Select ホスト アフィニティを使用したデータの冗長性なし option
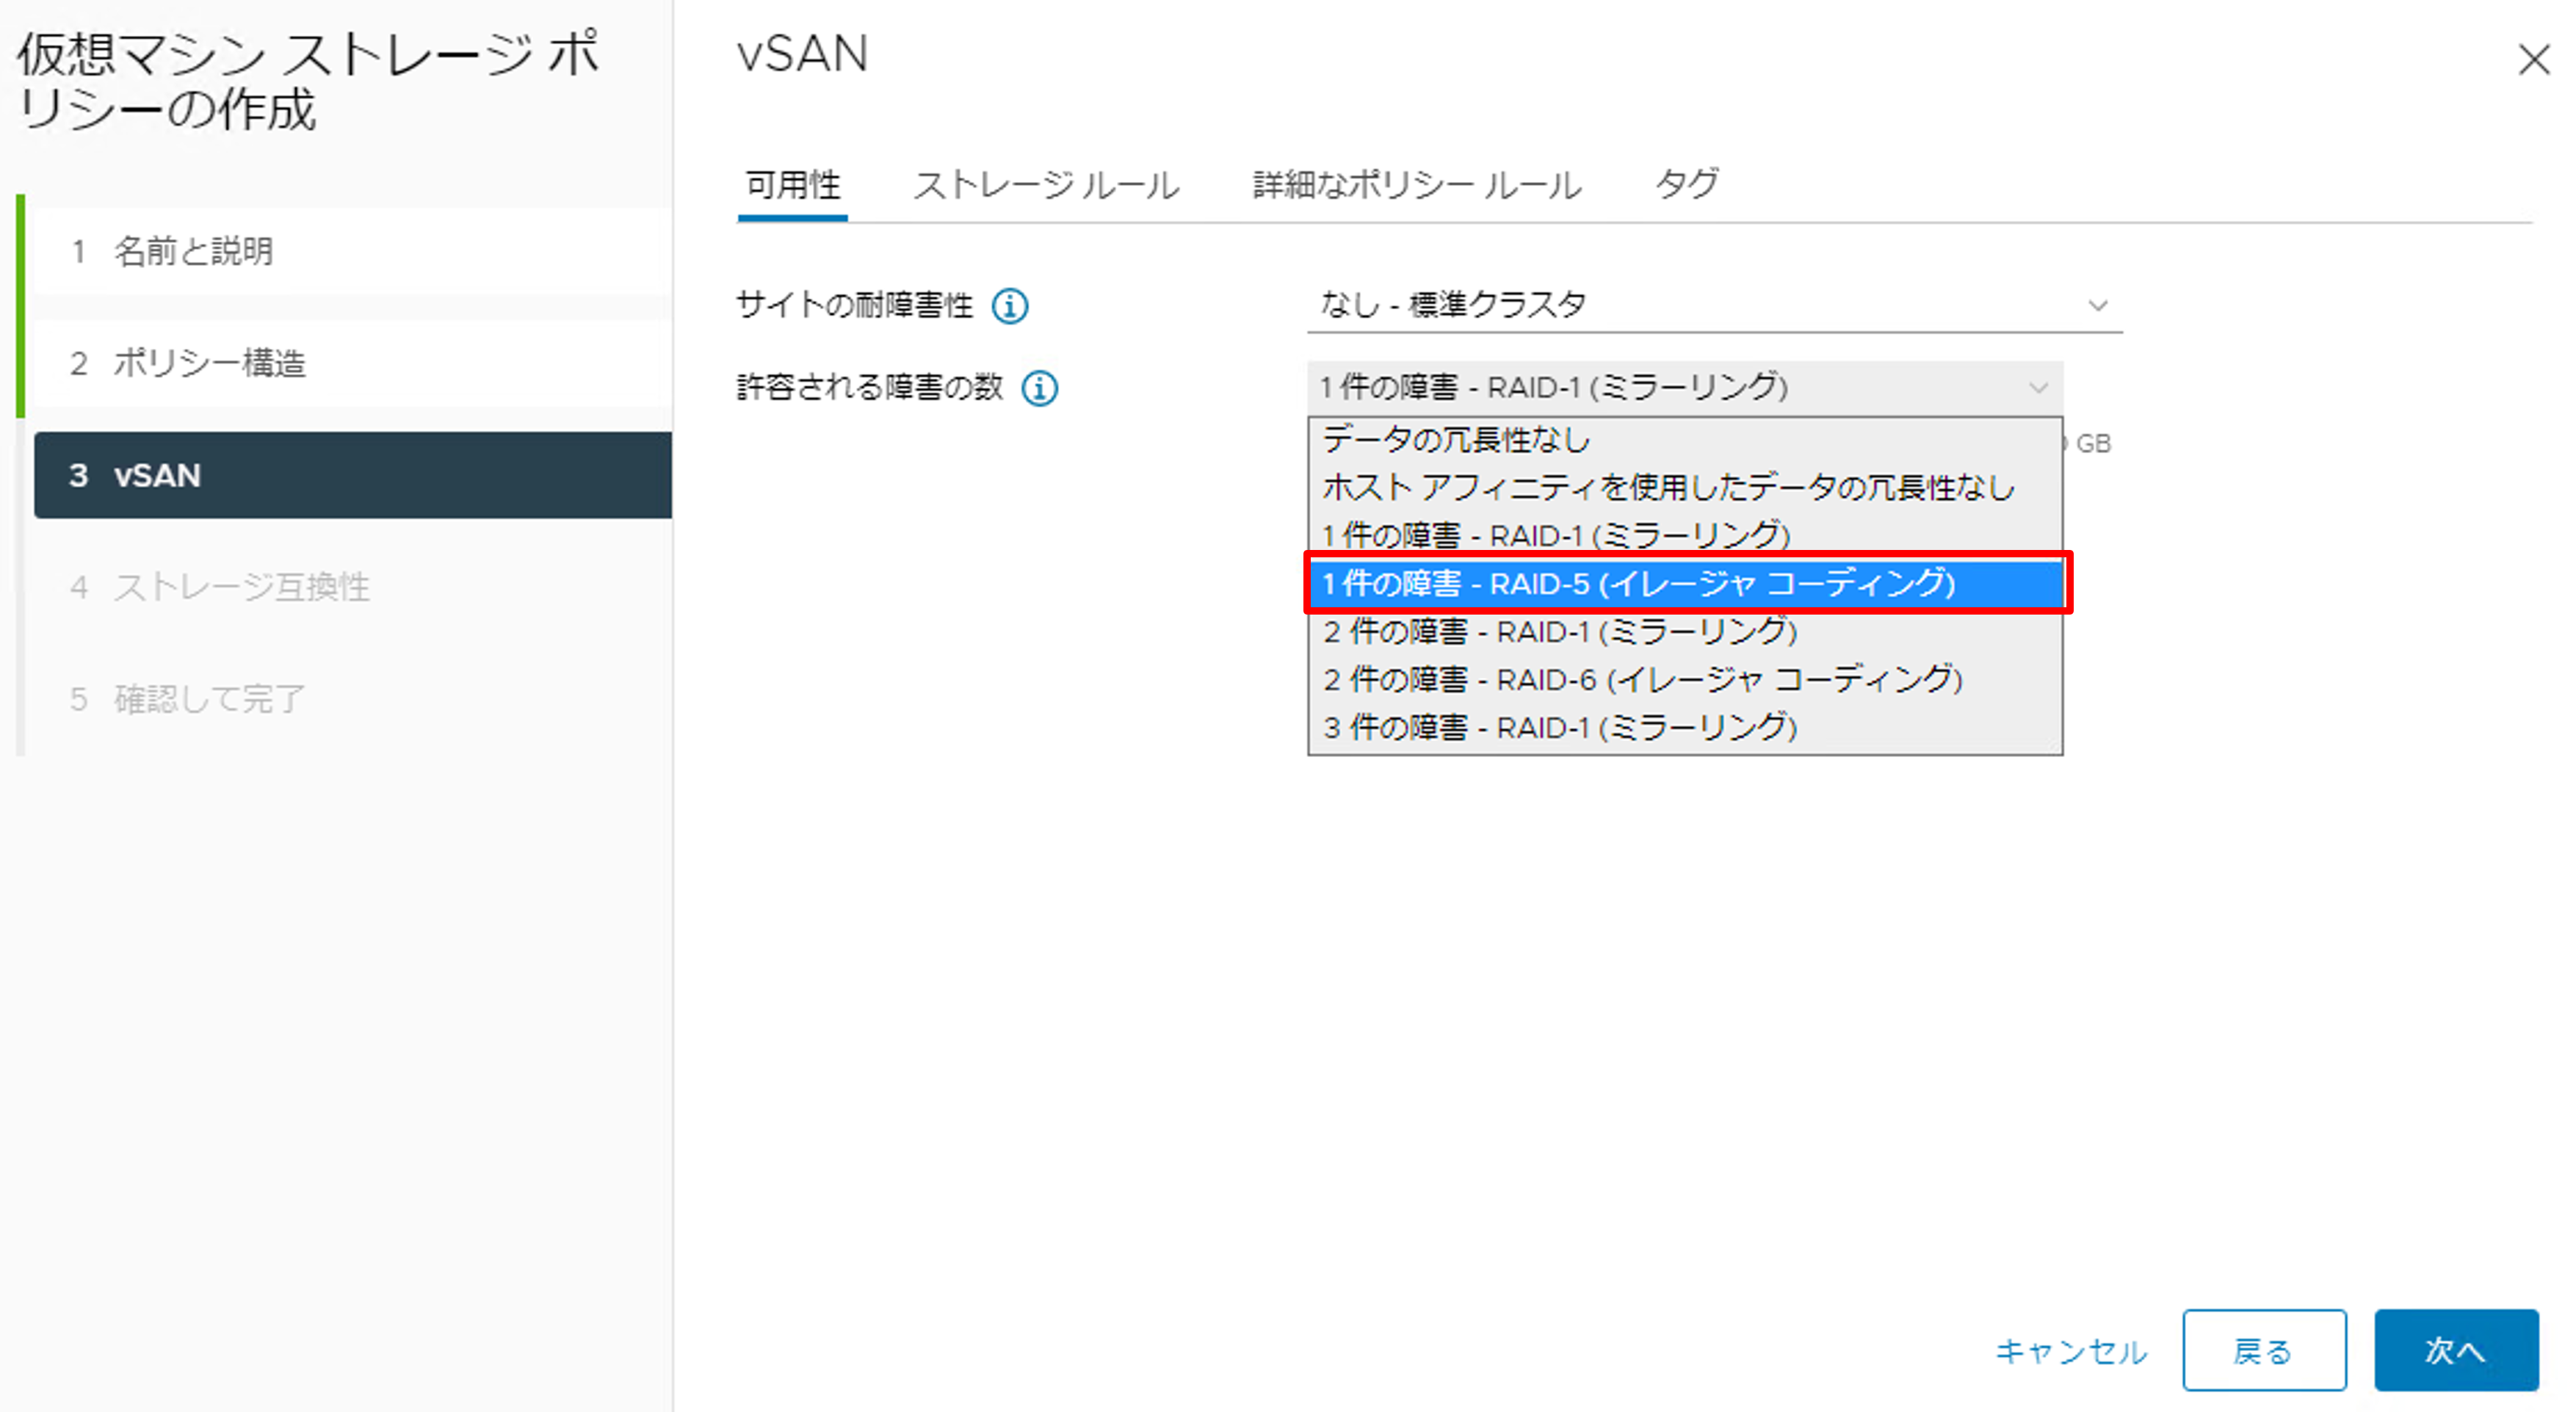 pyautogui.click(x=1685, y=488)
